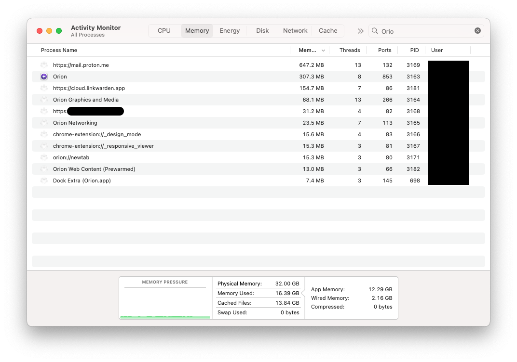Open the Energy tab
The height and width of the screenshot is (362, 517).
point(230,30)
